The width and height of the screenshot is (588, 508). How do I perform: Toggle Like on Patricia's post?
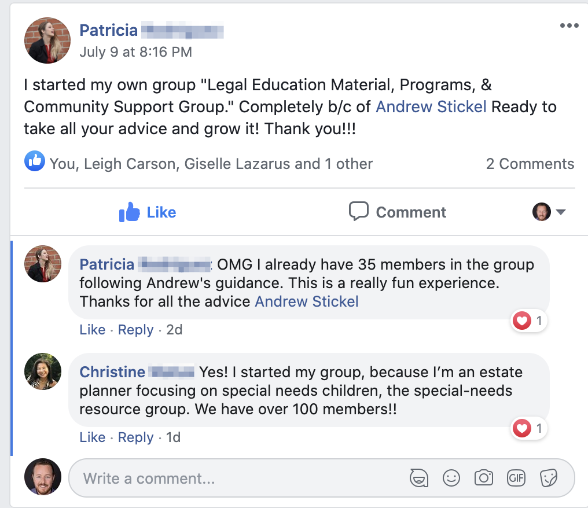pyautogui.click(x=148, y=212)
